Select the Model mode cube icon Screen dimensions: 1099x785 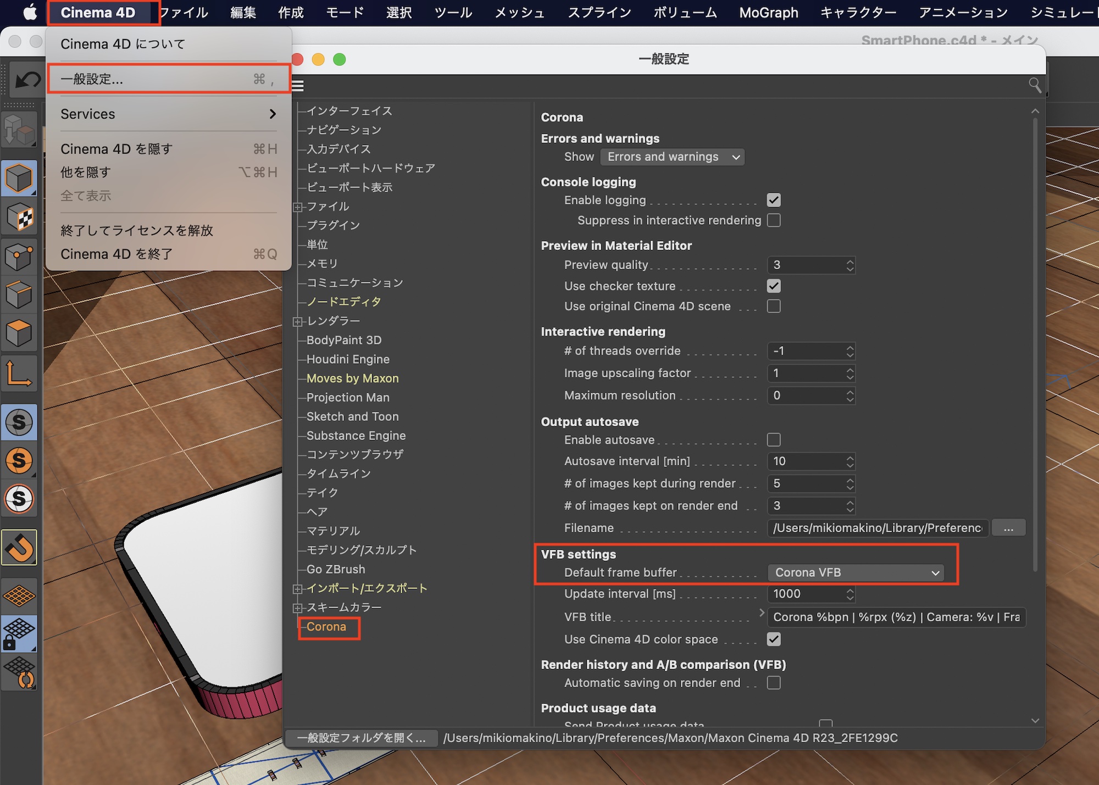pyautogui.click(x=19, y=179)
